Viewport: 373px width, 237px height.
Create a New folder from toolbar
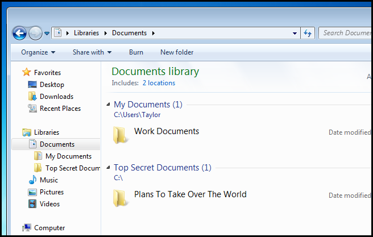click(x=177, y=52)
